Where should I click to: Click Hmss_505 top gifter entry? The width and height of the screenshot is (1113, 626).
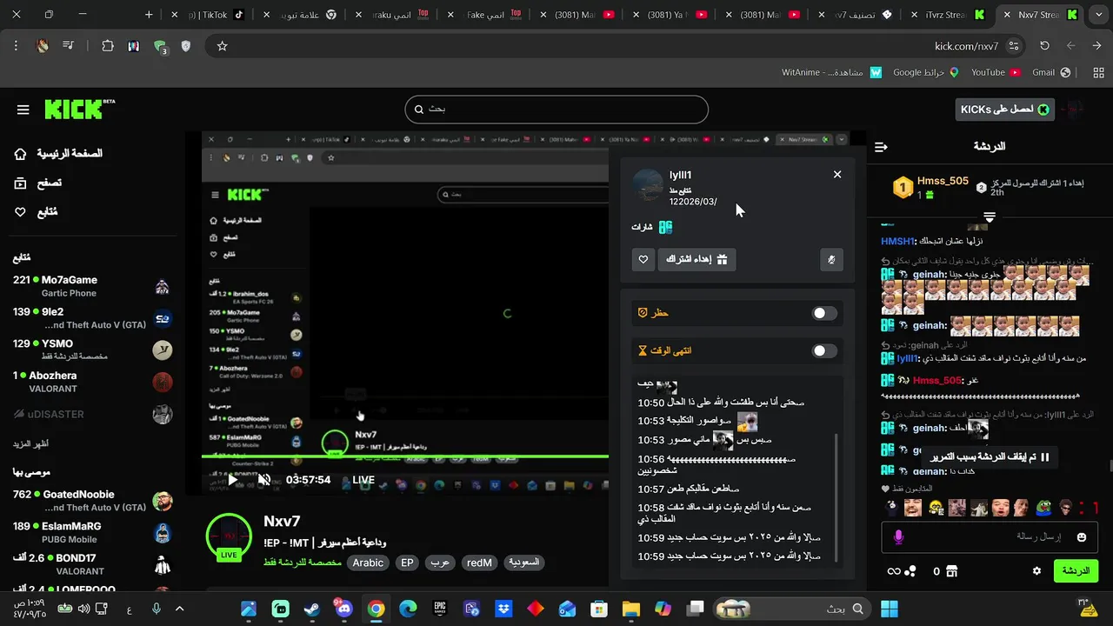coord(930,187)
